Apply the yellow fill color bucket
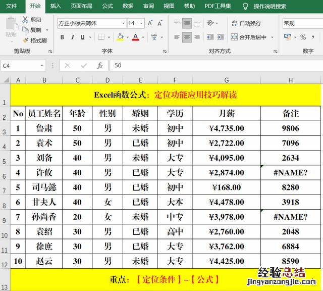Screen dimensions: 323x291 [x=120, y=37]
